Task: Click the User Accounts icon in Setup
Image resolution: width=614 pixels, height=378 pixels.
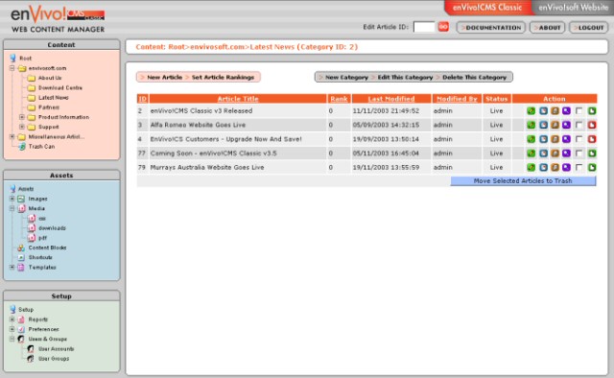Action: tap(31, 348)
